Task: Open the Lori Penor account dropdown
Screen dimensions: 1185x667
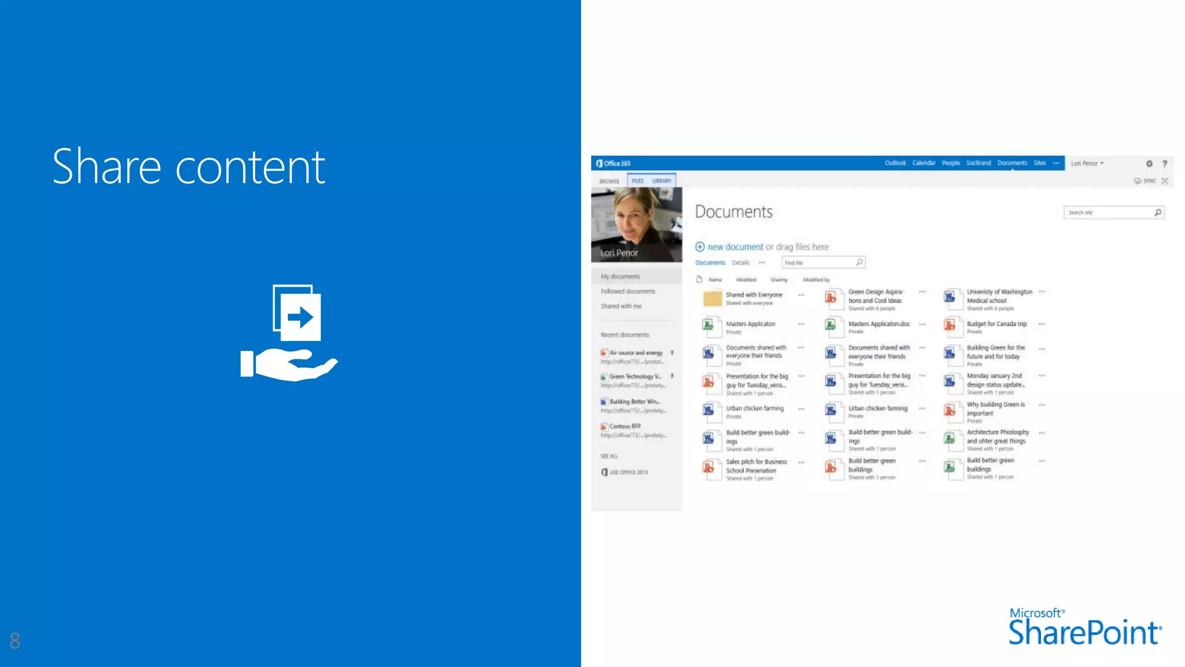Action: click(x=1087, y=163)
